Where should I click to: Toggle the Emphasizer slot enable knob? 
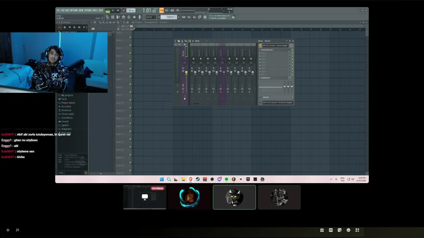click(x=290, y=78)
